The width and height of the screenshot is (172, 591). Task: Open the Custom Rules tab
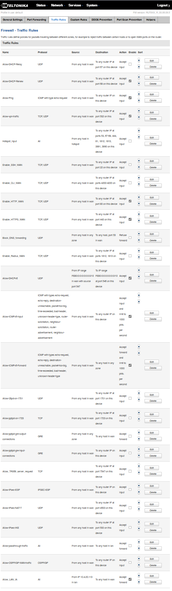(79, 20)
